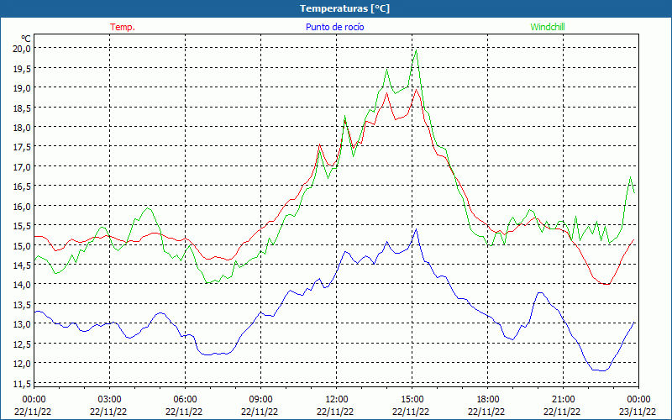Screen dimensions: 672x420
Task: Click the 17,5 y-axis value label
Action: (22, 147)
